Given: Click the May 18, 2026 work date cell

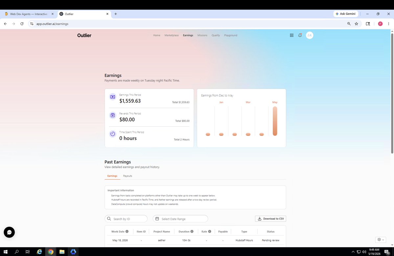Looking at the screenshot, I should click(x=120, y=240).
